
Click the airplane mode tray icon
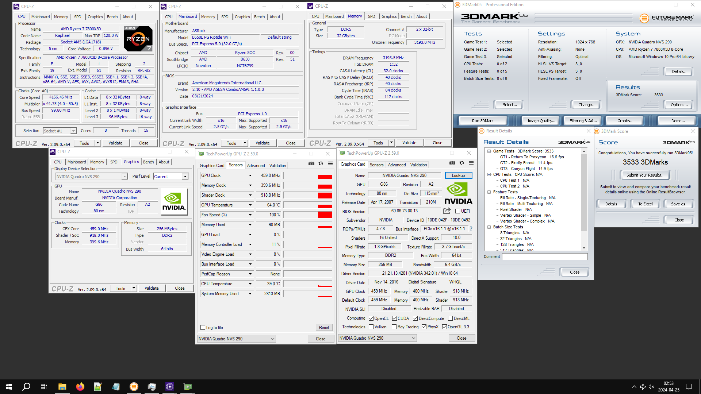click(x=643, y=387)
